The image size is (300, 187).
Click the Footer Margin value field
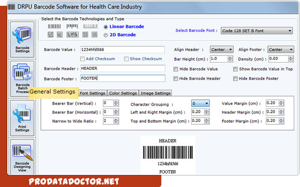pyautogui.click(x=272, y=121)
